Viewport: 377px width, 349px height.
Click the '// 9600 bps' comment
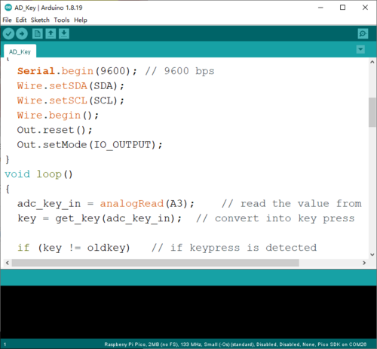click(x=180, y=71)
